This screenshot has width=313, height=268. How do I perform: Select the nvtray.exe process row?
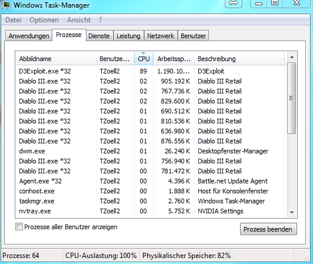tap(149, 211)
